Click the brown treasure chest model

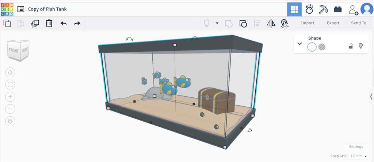(217, 101)
